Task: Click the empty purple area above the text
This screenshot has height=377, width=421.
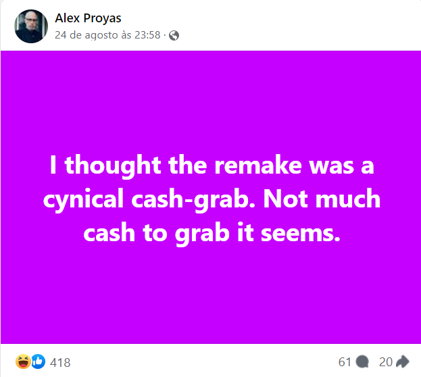Action: [x=210, y=95]
